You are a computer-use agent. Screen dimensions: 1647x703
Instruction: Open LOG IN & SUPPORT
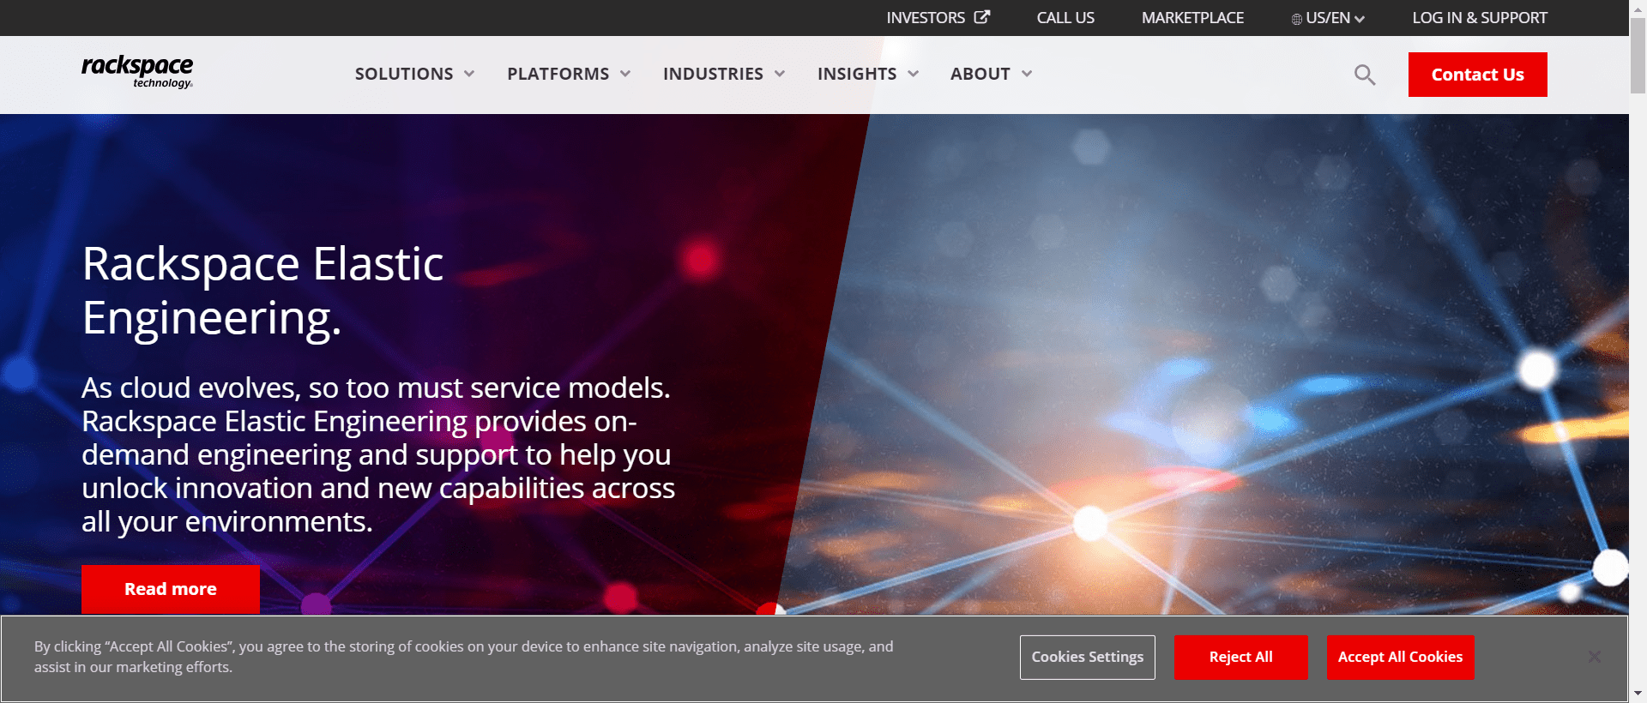coord(1480,18)
